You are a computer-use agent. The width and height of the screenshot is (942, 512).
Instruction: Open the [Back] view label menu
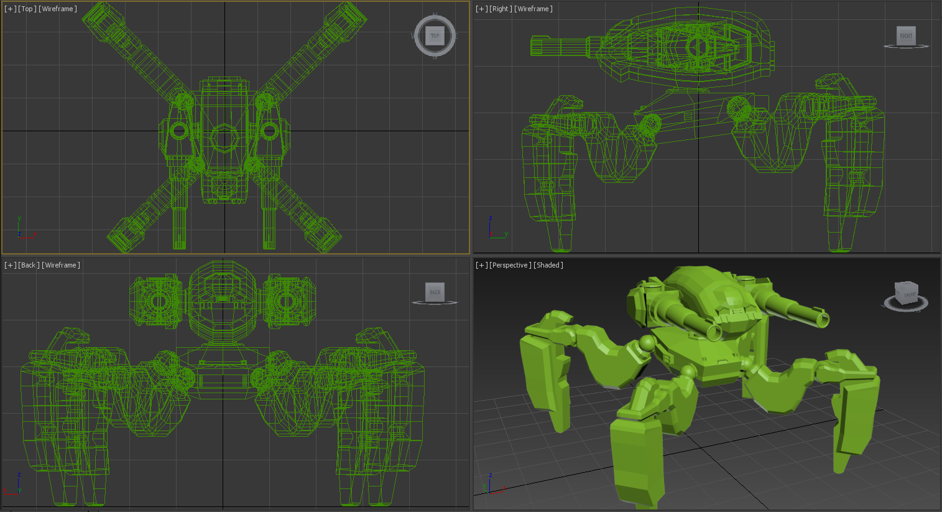29,265
